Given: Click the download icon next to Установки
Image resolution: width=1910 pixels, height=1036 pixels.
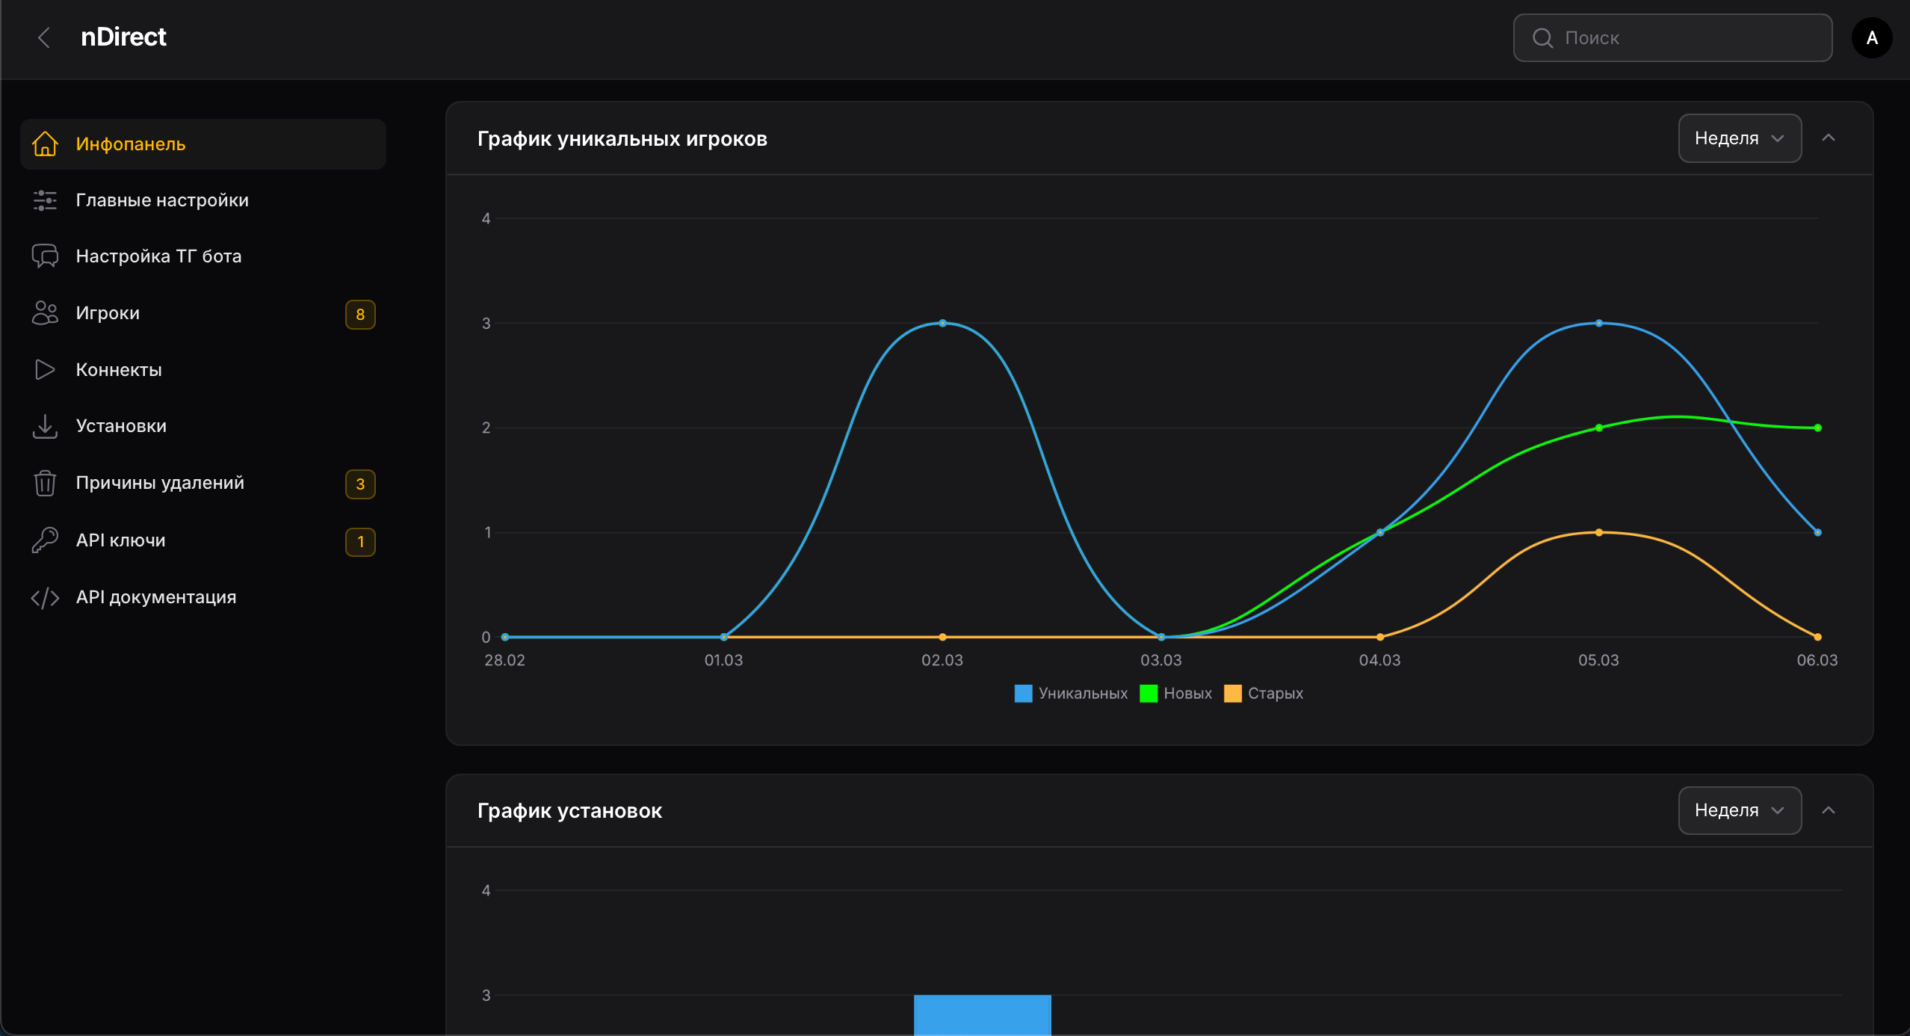Looking at the screenshot, I should [x=45, y=426].
